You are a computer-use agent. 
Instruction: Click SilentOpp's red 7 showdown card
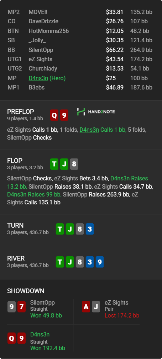click(x=21, y=307)
